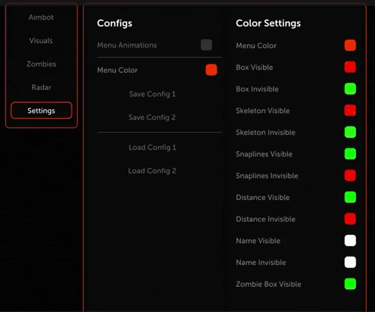Switch to the Visuals tab
The height and width of the screenshot is (312, 375).
[41, 41]
